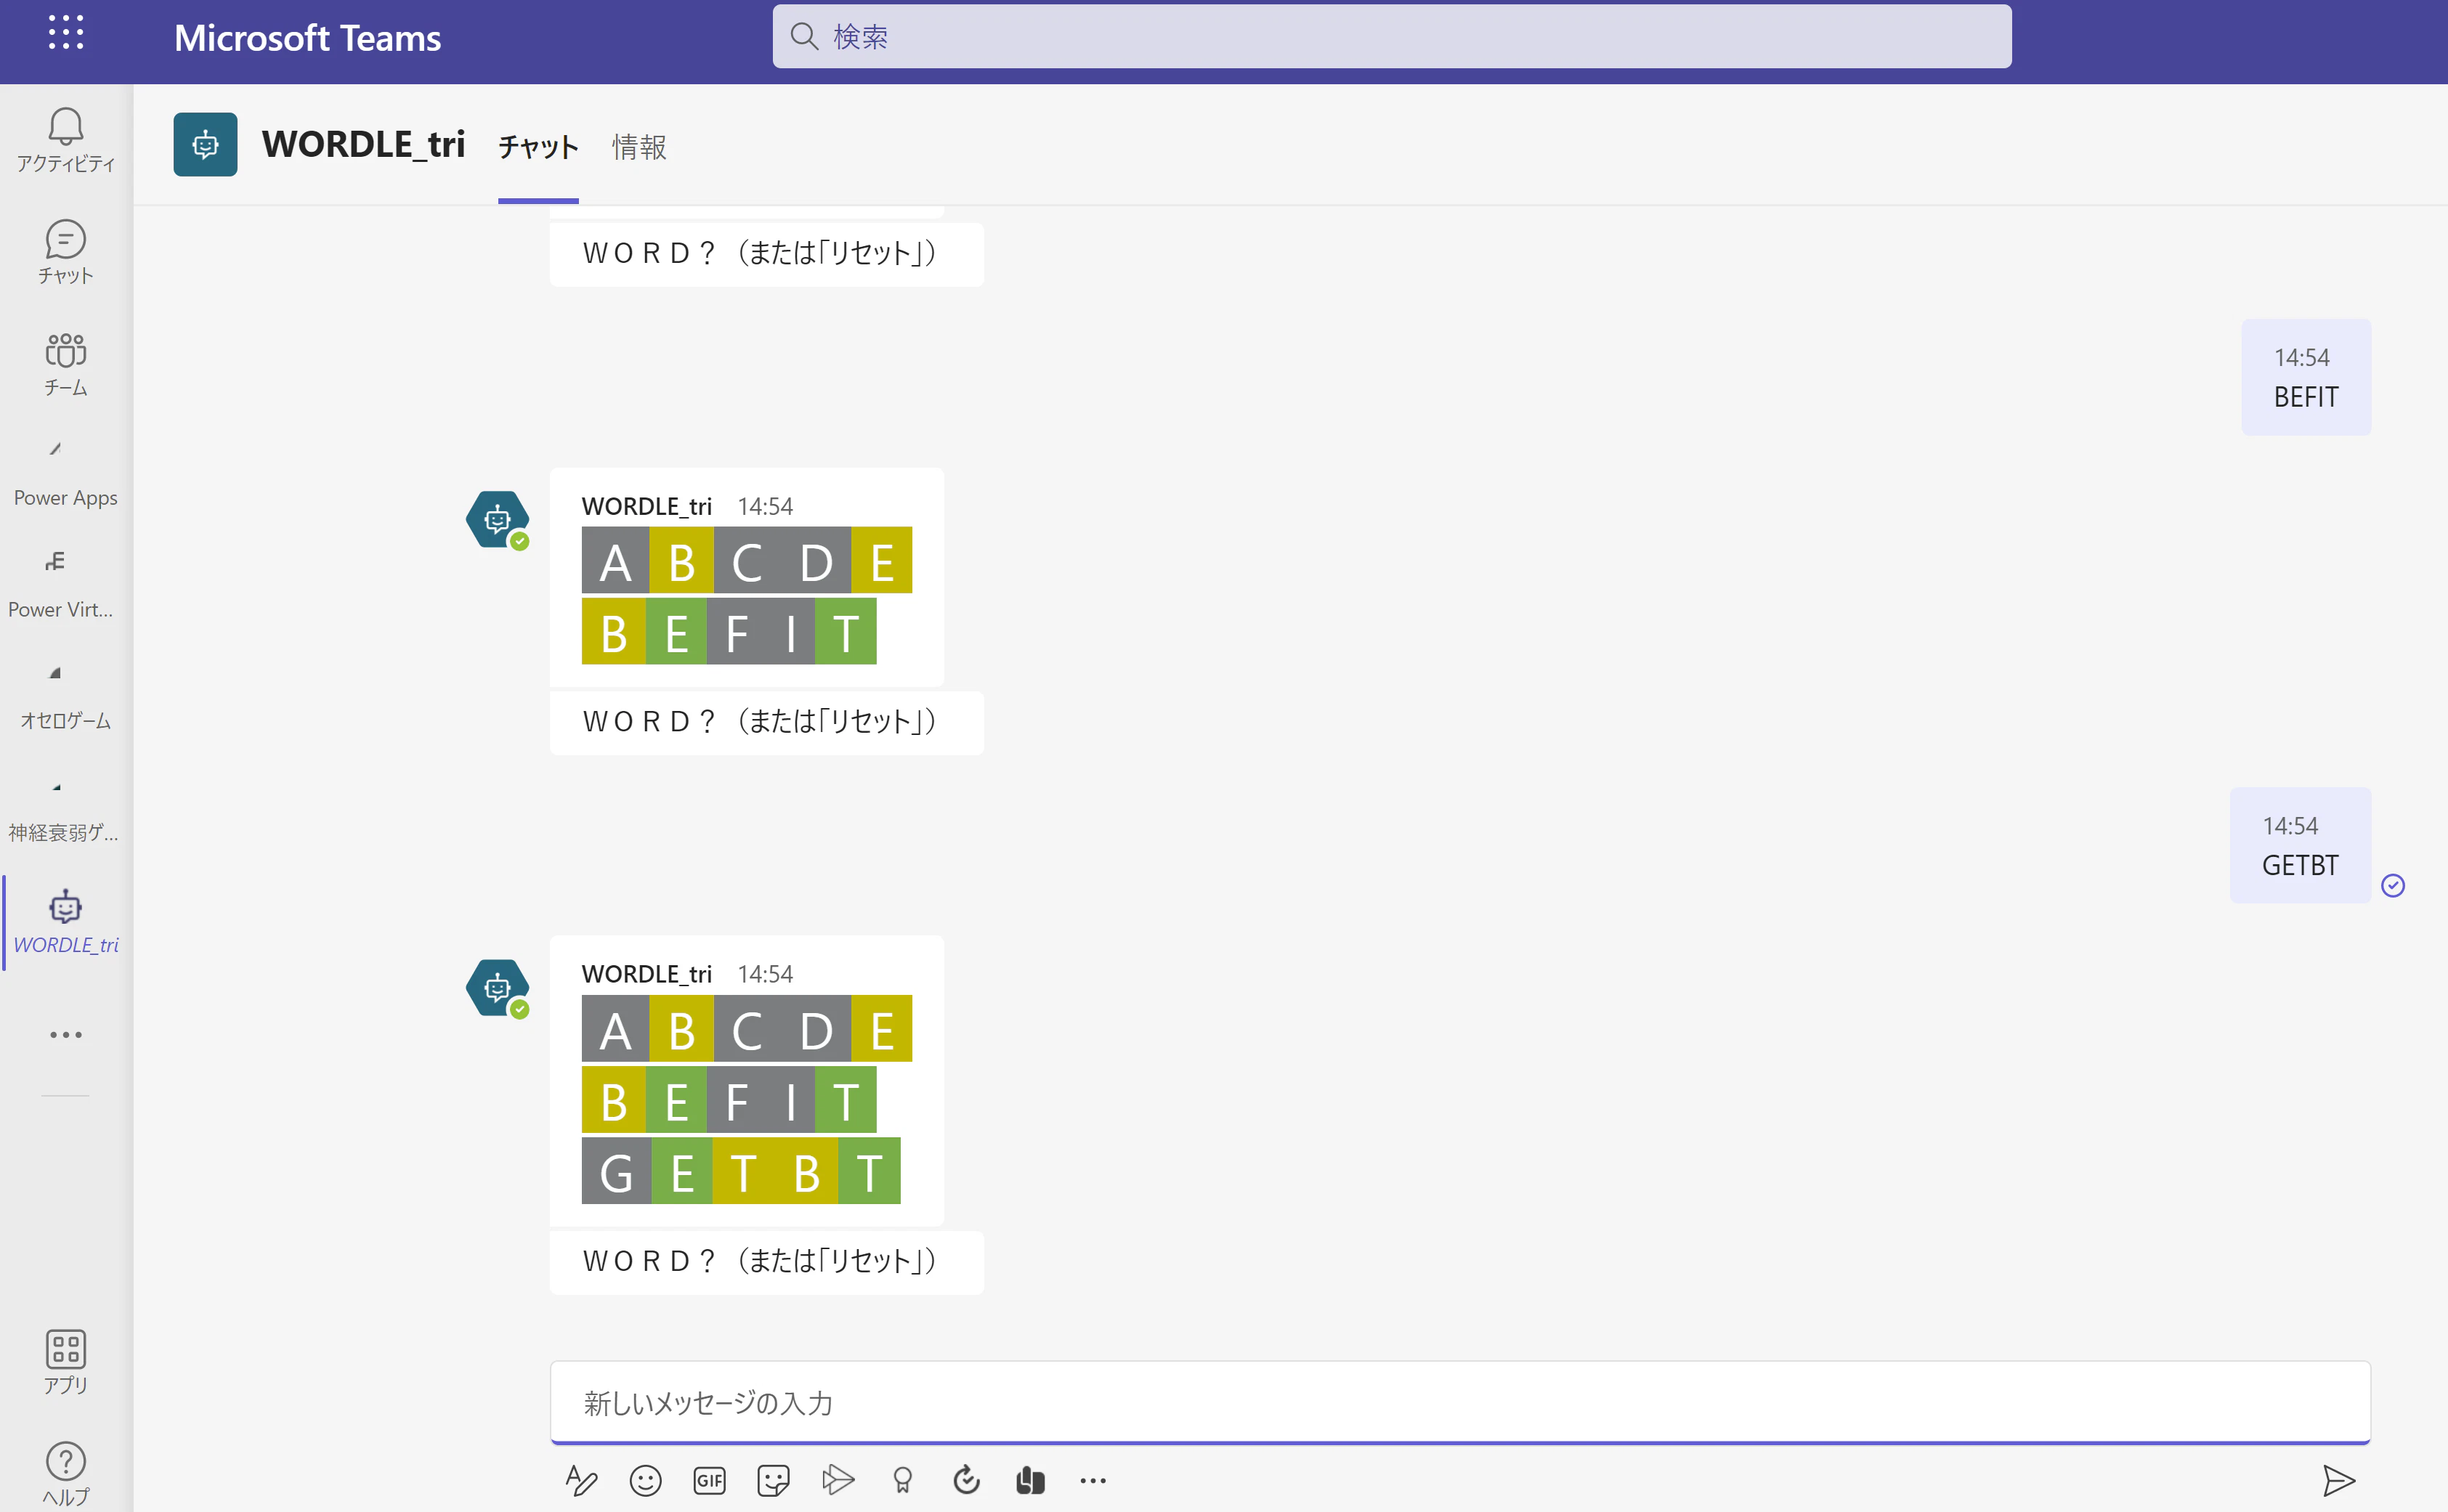Send the message with arrow button

pyautogui.click(x=2338, y=1480)
